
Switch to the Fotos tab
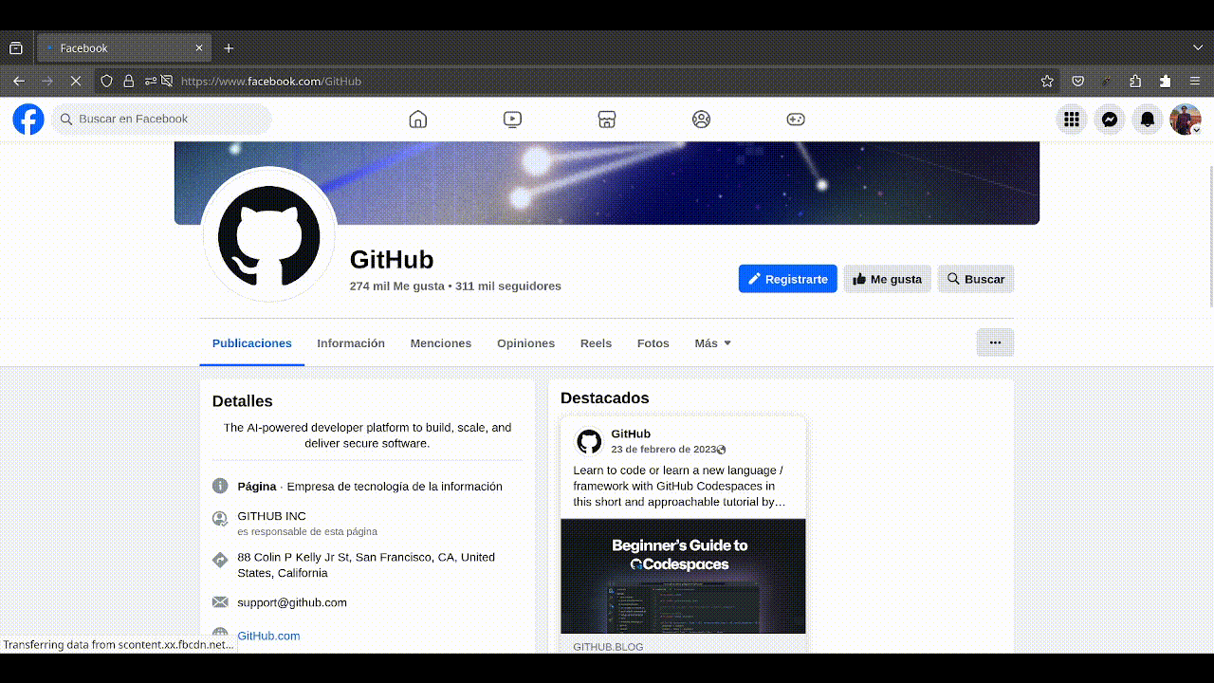[x=653, y=343]
